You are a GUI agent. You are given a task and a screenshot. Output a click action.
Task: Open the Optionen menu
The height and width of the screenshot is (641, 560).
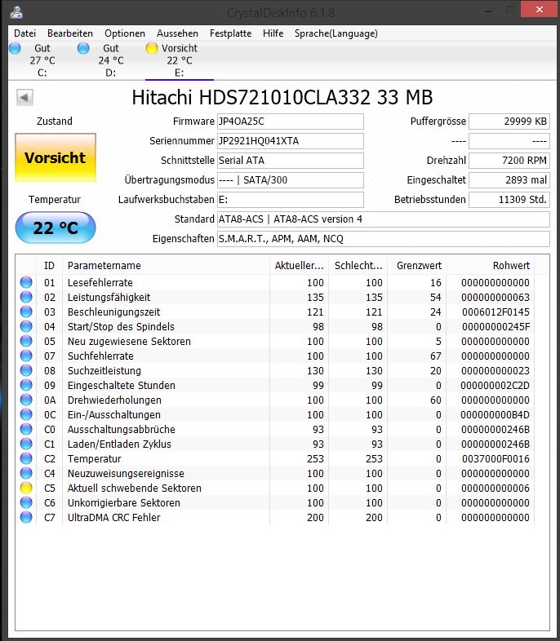(x=125, y=33)
